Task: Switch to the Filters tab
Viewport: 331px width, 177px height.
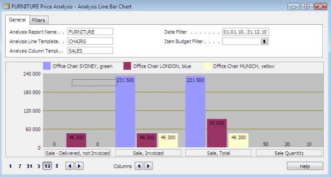Action: 39,20
